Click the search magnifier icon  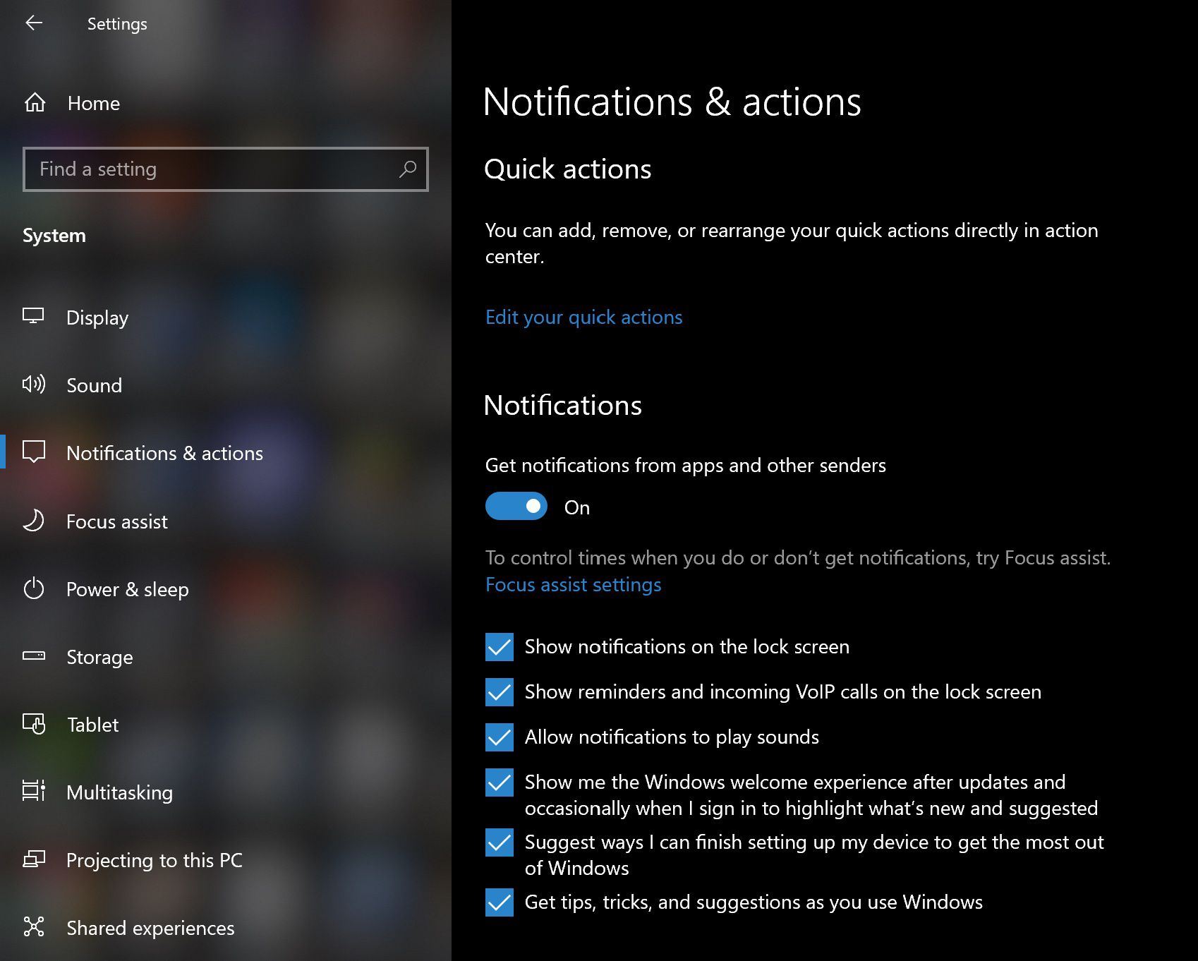[x=408, y=169]
